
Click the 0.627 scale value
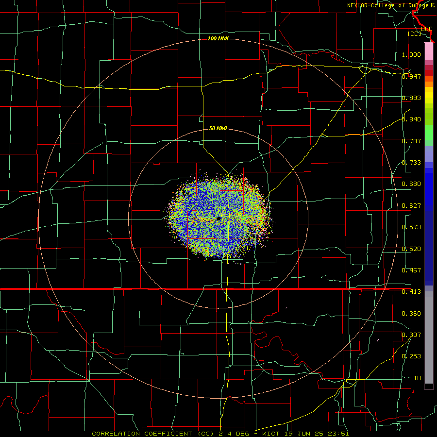tap(411, 206)
